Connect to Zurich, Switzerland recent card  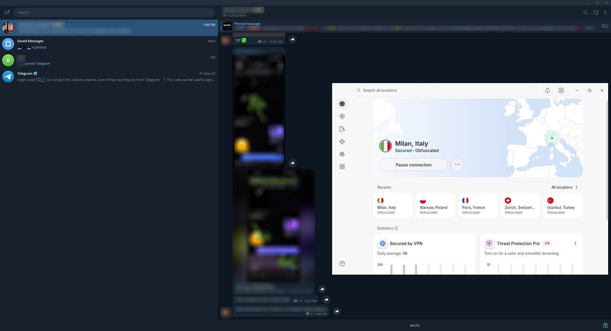(520, 206)
